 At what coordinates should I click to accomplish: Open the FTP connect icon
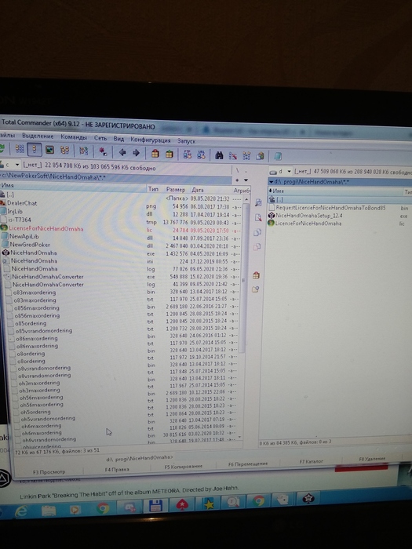coord(188,154)
